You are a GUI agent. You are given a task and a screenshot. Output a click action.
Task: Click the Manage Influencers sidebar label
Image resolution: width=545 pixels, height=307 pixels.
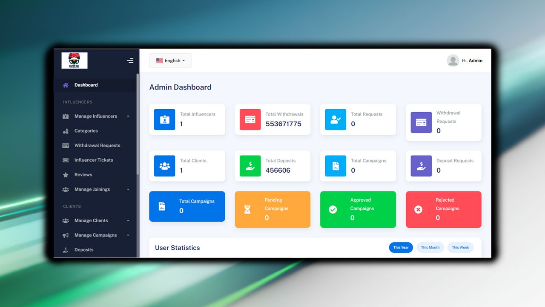tap(96, 116)
